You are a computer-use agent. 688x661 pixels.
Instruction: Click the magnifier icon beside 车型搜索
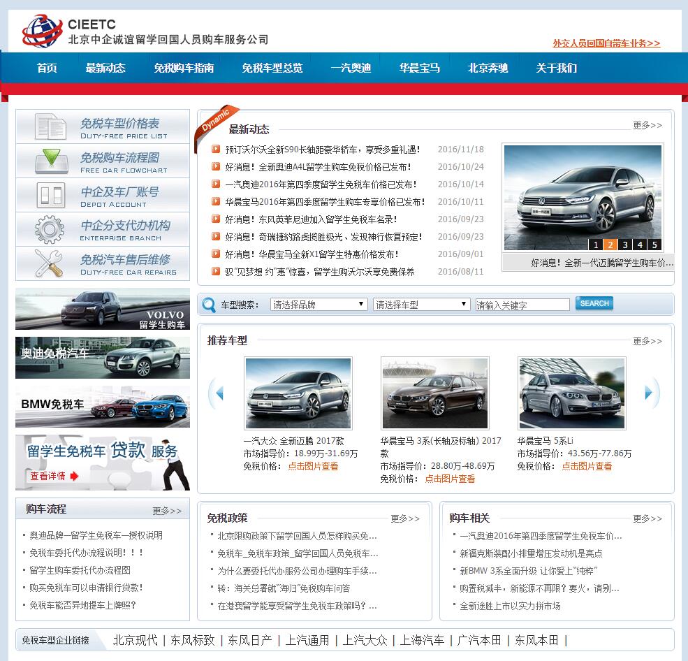[208, 305]
